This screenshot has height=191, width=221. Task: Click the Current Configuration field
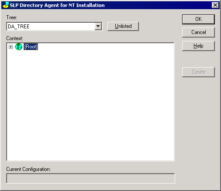pos(90,178)
